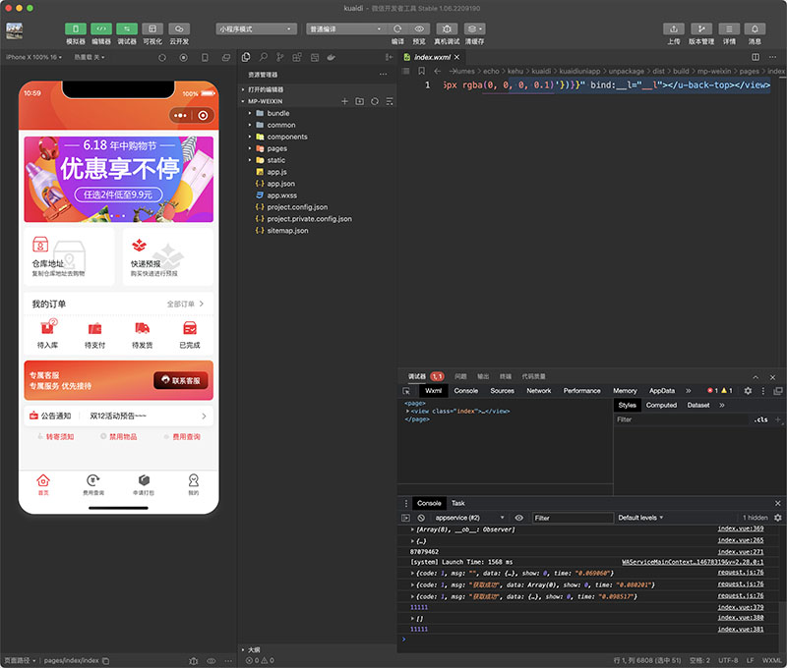
Task: Detach the simulator window icon
Action: 226,58
